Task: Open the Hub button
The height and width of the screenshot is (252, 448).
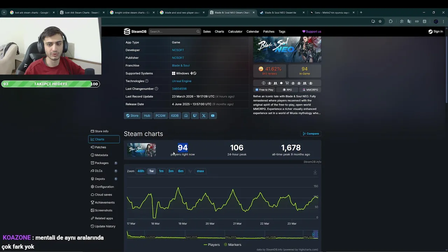Action: coord(147,115)
